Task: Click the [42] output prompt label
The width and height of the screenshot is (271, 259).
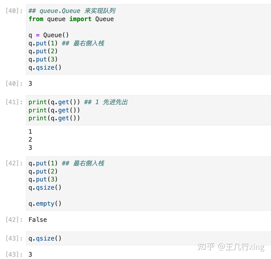Action: 14,220
